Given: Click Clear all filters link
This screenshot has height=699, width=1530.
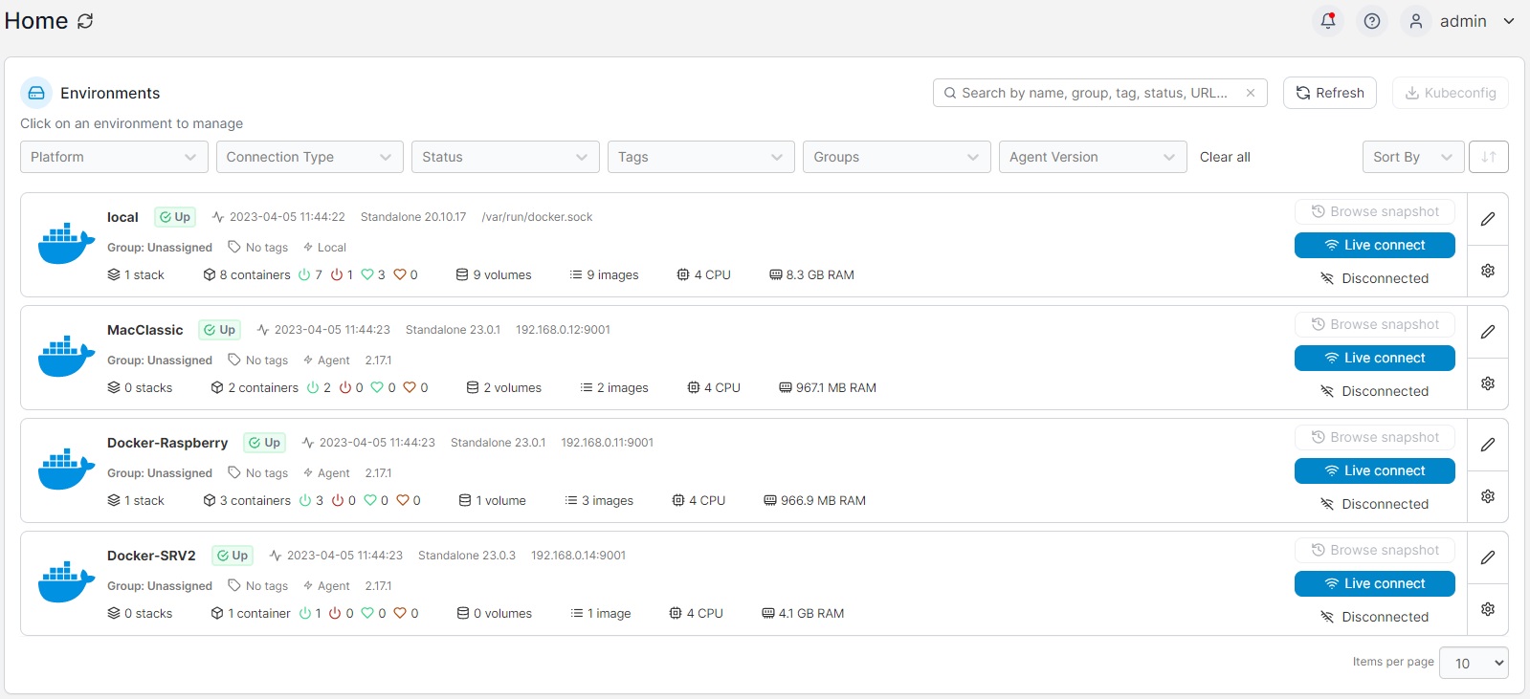Looking at the screenshot, I should [1225, 157].
